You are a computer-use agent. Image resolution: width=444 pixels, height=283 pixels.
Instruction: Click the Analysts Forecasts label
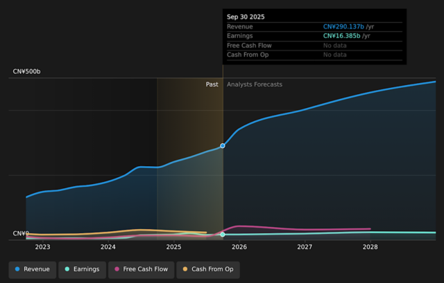click(255, 84)
